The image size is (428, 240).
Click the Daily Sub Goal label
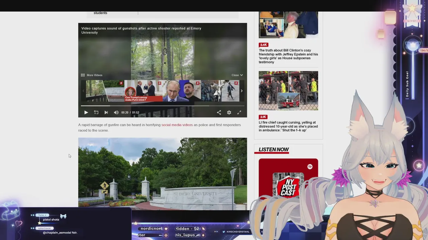point(407,84)
